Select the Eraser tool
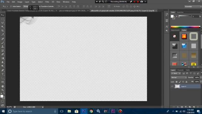Viewport: 202px width, 114px height. click(3, 54)
